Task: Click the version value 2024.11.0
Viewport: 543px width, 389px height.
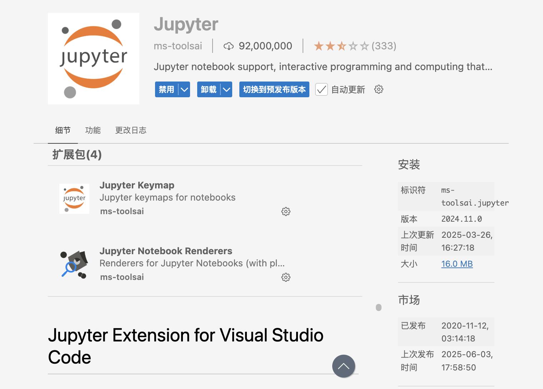Action: click(x=462, y=219)
